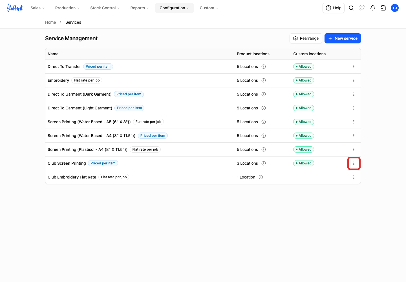Open the global search icon
Image resolution: width=406 pixels, height=282 pixels.
351,8
